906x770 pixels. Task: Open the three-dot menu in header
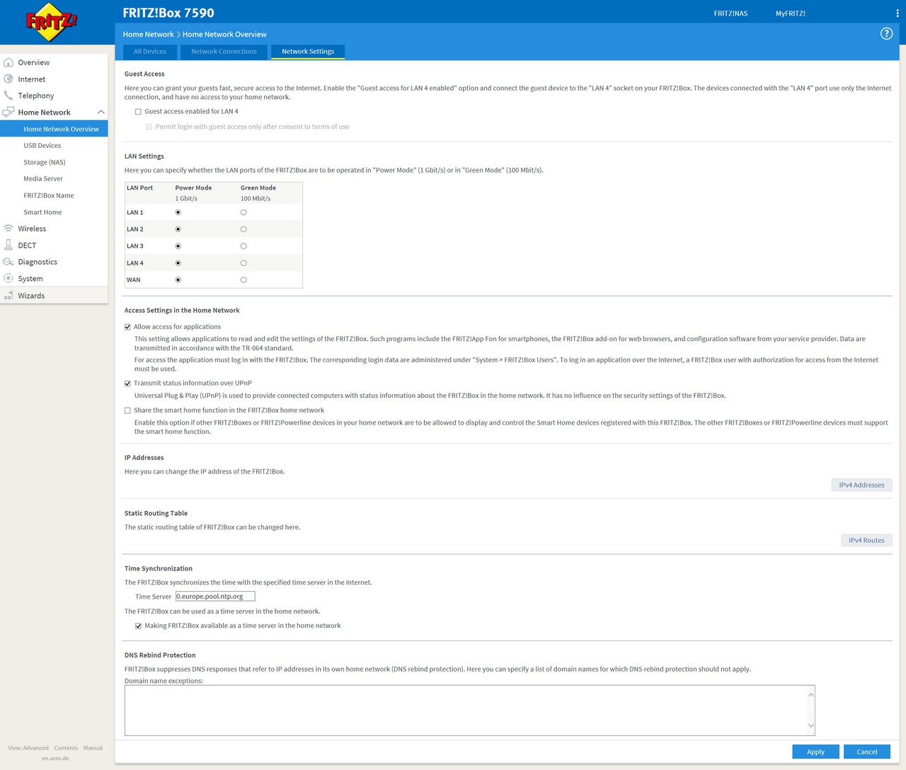[x=898, y=13]
